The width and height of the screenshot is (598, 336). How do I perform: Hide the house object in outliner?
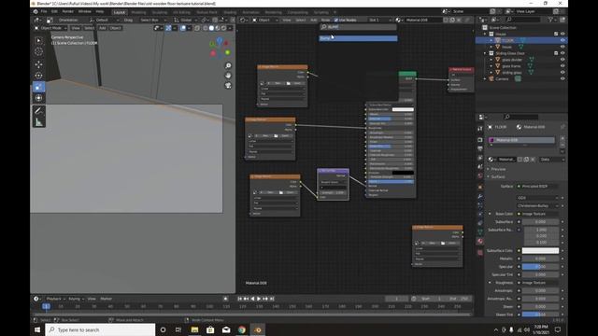[562, 47]
